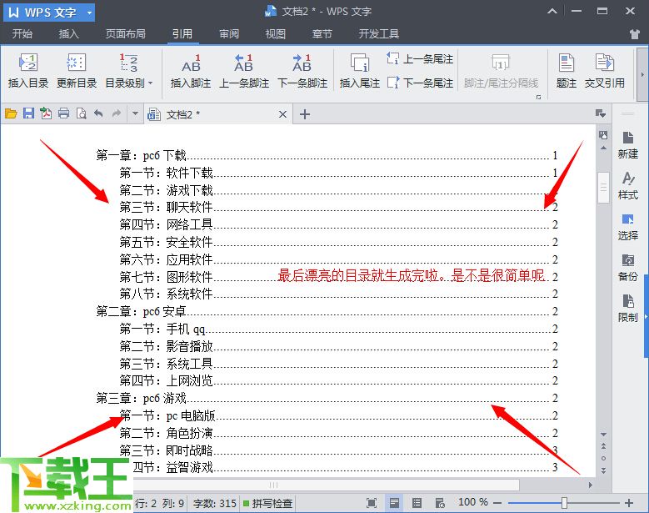The image size is (649, 513).
Task: Undo the last action
Action: coord(98,113)
